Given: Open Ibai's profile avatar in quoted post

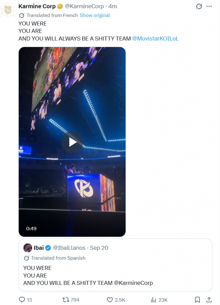Looking at the screenshot, I should tap(28, 248).
